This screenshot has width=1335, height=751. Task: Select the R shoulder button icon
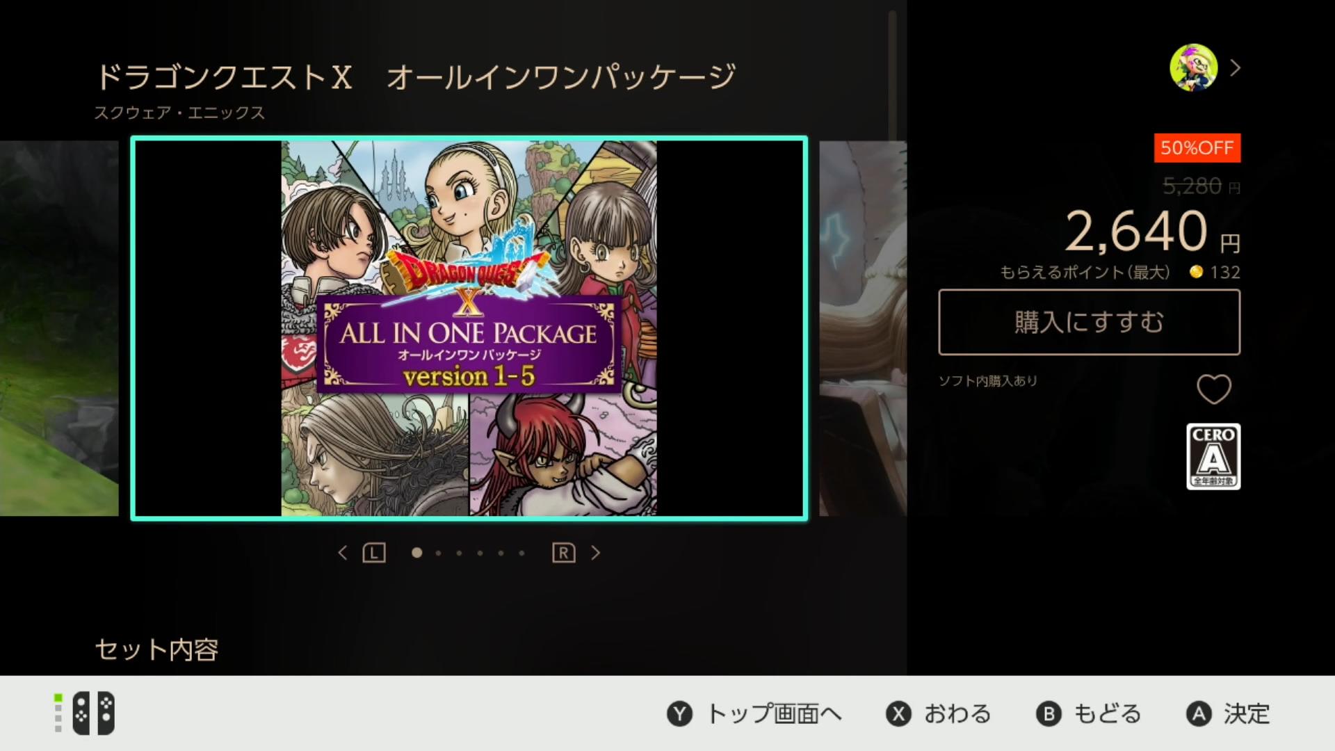click(564, 553)
